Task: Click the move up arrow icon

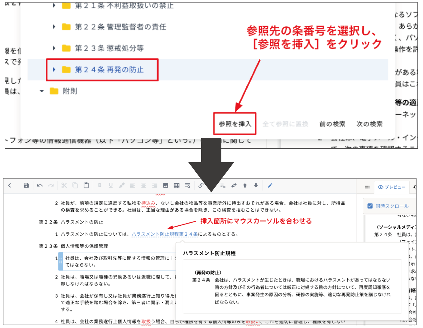Action: [x=245, y=186]
